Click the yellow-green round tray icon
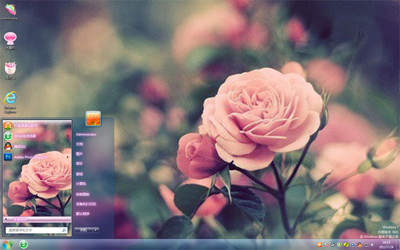The image size is (400, 250). click(346, 245)
